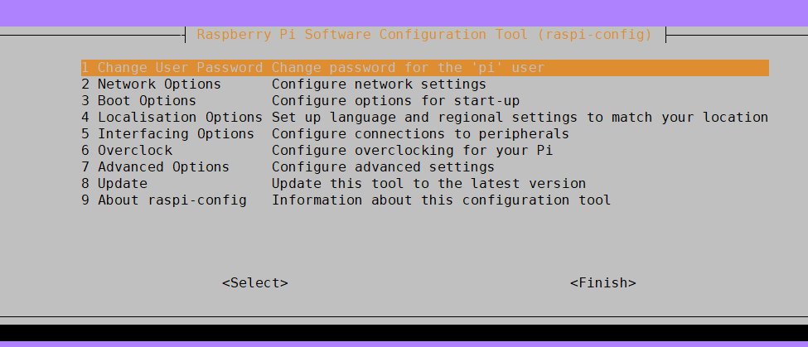Select the Change User Password entry
Image resolution: width=808 pixels, height=347 pixels.
[424, 68]
